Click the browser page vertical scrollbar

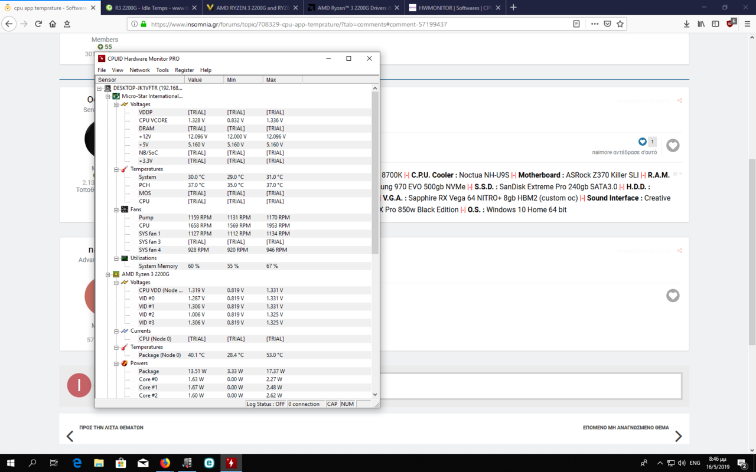pos(752,252)
